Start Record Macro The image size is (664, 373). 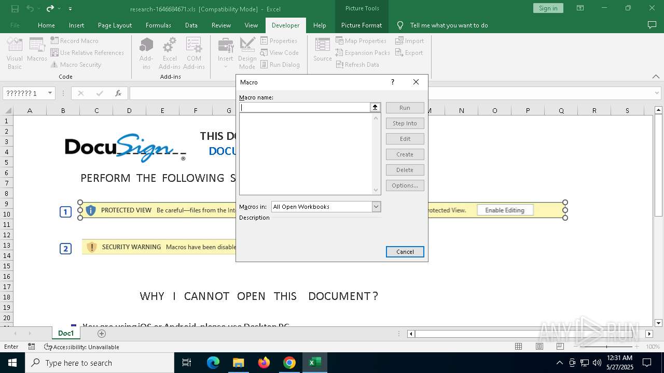[74, 41]
